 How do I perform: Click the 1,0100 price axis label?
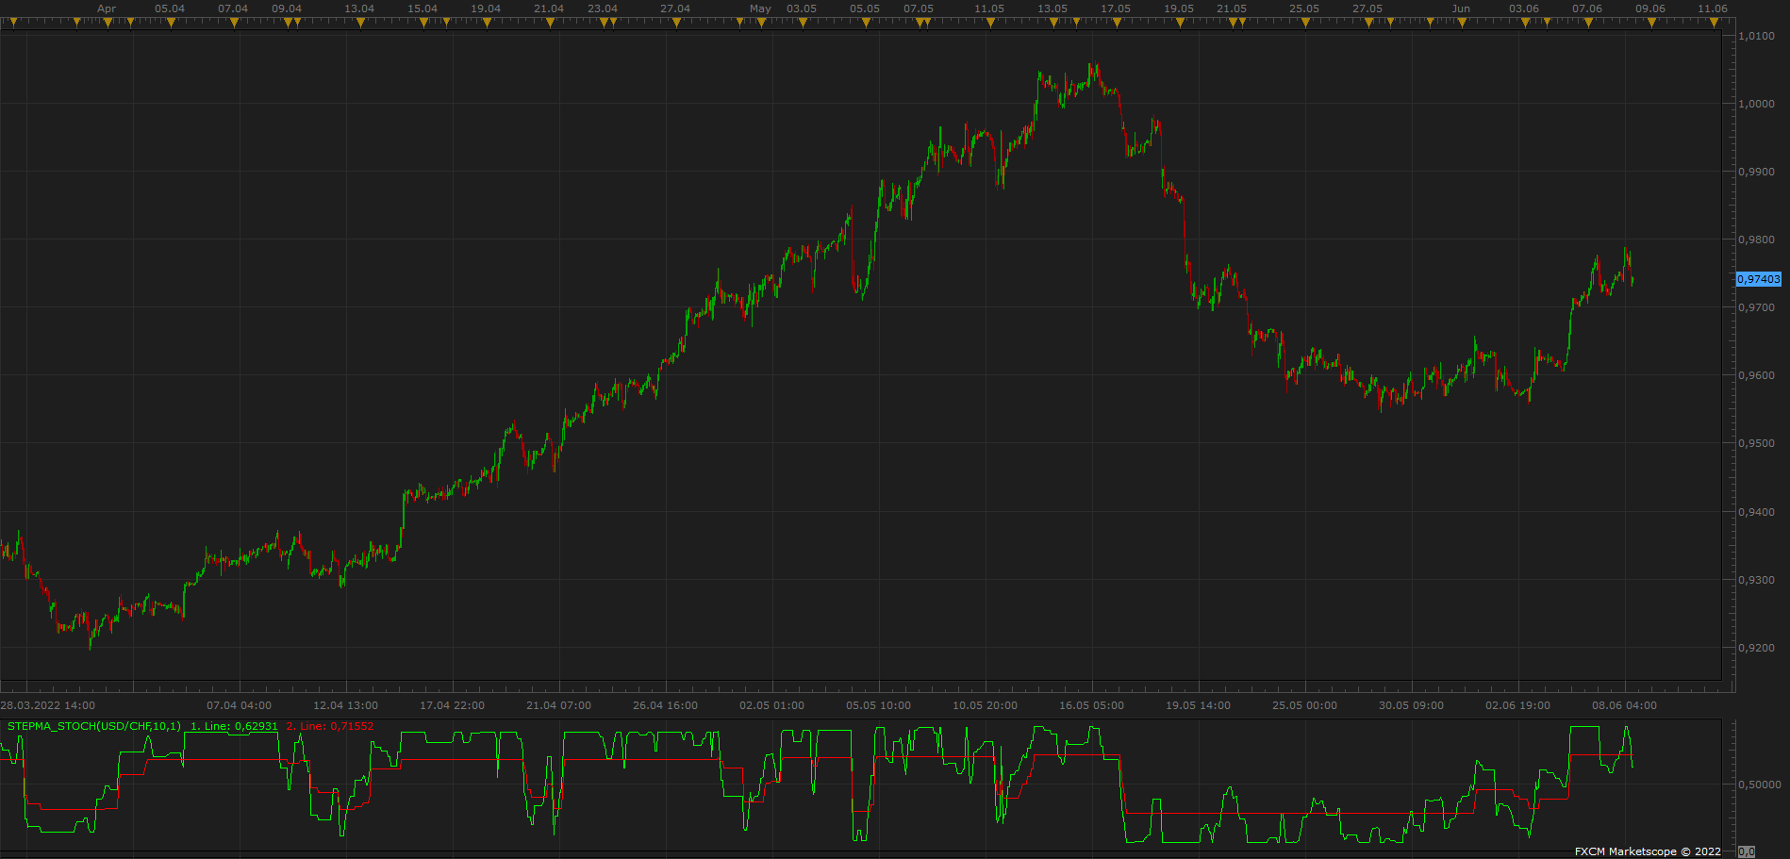[1756, 36]
